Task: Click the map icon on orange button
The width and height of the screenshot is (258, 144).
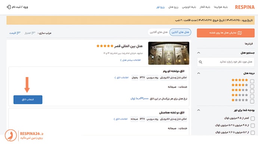Action: click(240, 33)
